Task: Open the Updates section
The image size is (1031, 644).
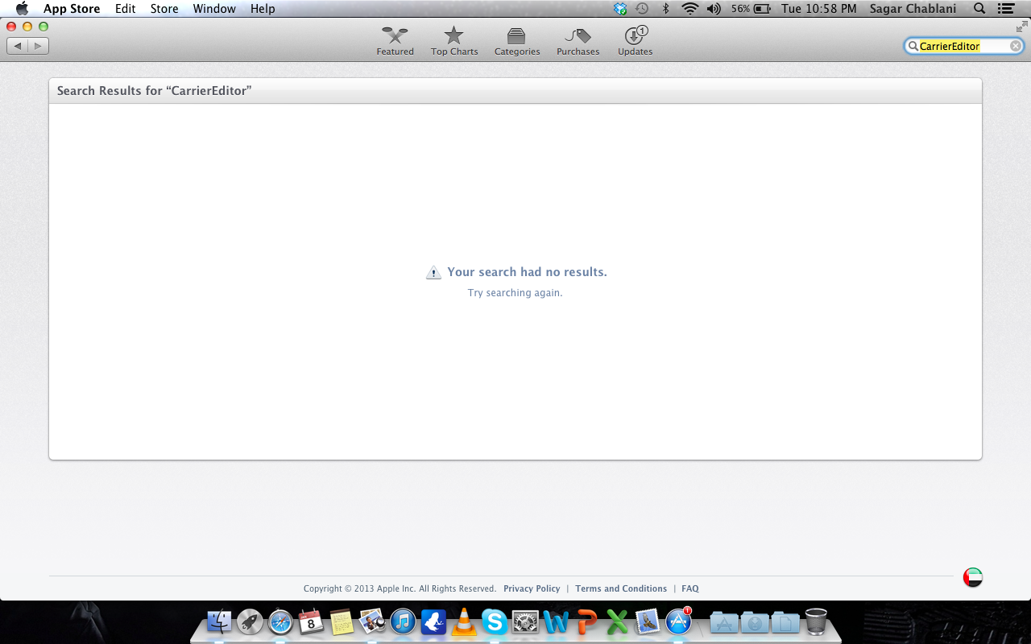Action: 635,41
